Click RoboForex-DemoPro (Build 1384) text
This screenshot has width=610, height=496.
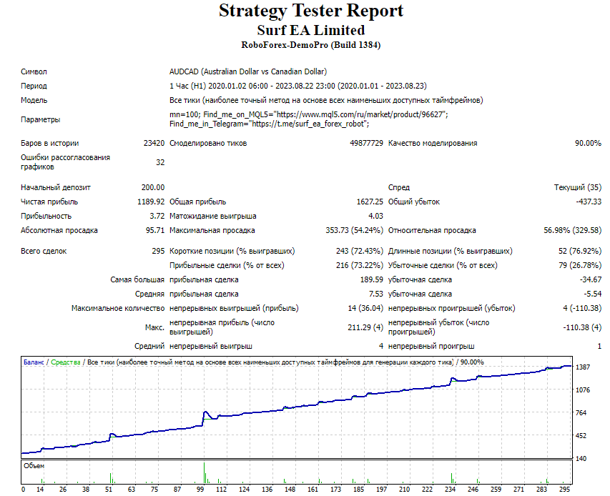311,45
